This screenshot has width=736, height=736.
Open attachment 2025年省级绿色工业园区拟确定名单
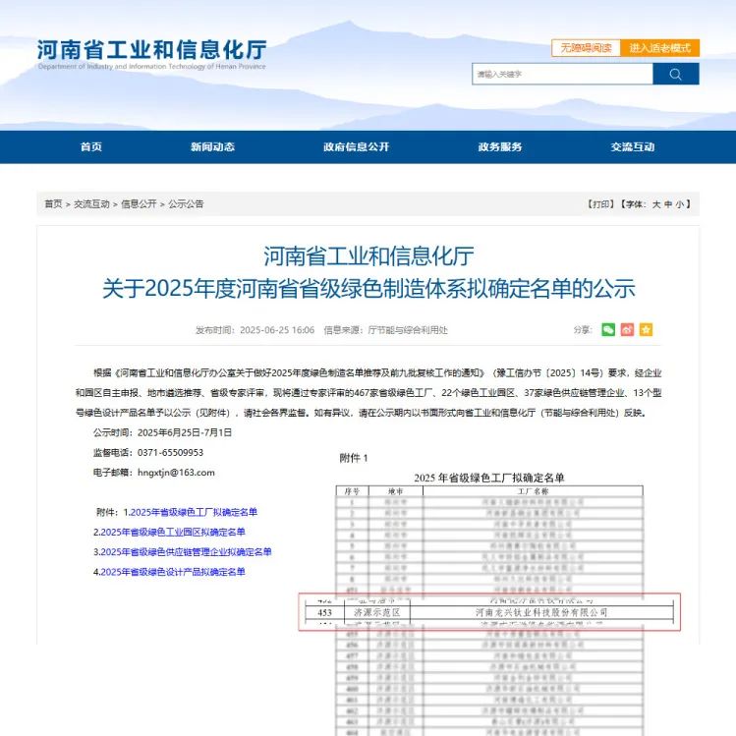click(x=173, y=532)
